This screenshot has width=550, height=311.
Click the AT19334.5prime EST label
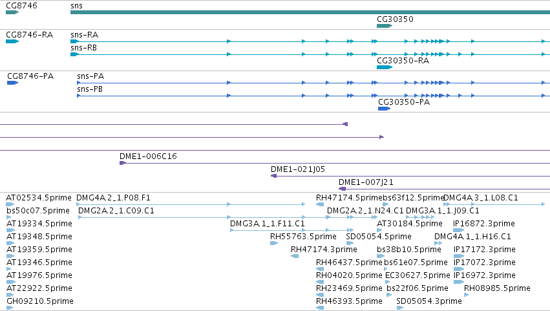click(x=39, y=224)
